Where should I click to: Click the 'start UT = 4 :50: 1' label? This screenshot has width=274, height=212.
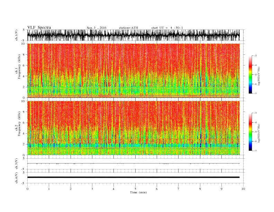[167, 28]
